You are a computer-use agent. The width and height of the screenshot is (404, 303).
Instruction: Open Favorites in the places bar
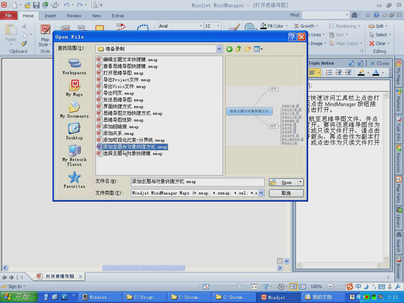point(74,180)
